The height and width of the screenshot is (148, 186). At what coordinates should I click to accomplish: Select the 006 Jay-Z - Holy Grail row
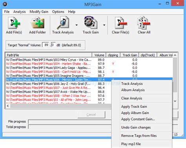click(x=58, y=84)
